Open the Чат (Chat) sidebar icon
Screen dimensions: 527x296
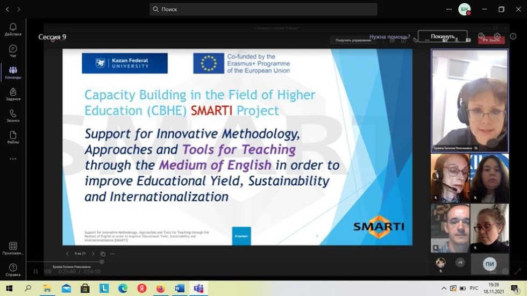[x=13, y=51]
